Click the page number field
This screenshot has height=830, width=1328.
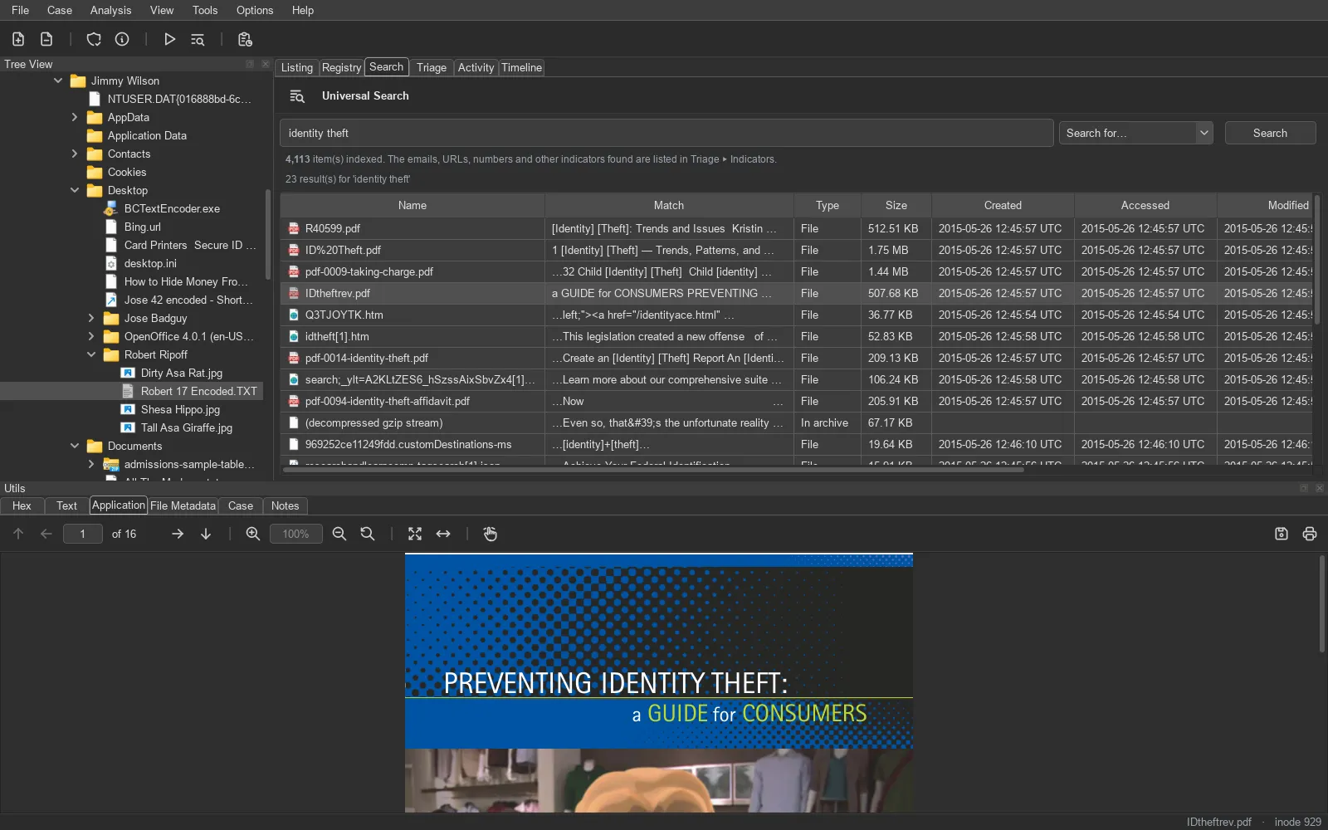pos(82,534)
